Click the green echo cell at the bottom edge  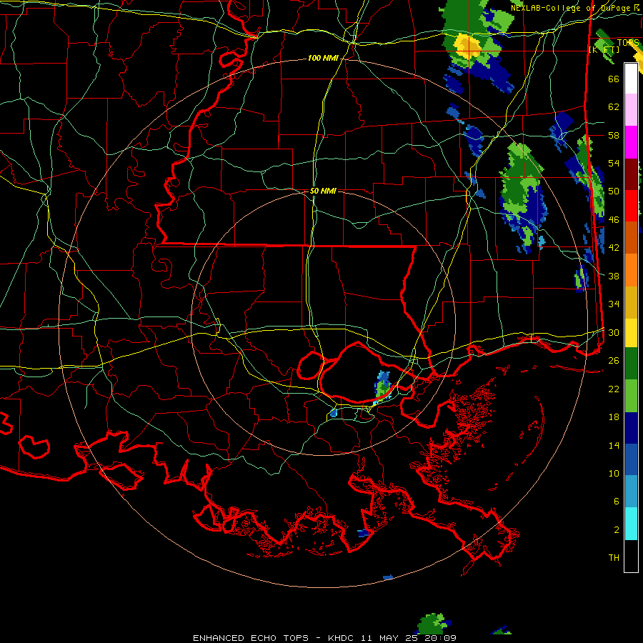click(x=432, y=624)
